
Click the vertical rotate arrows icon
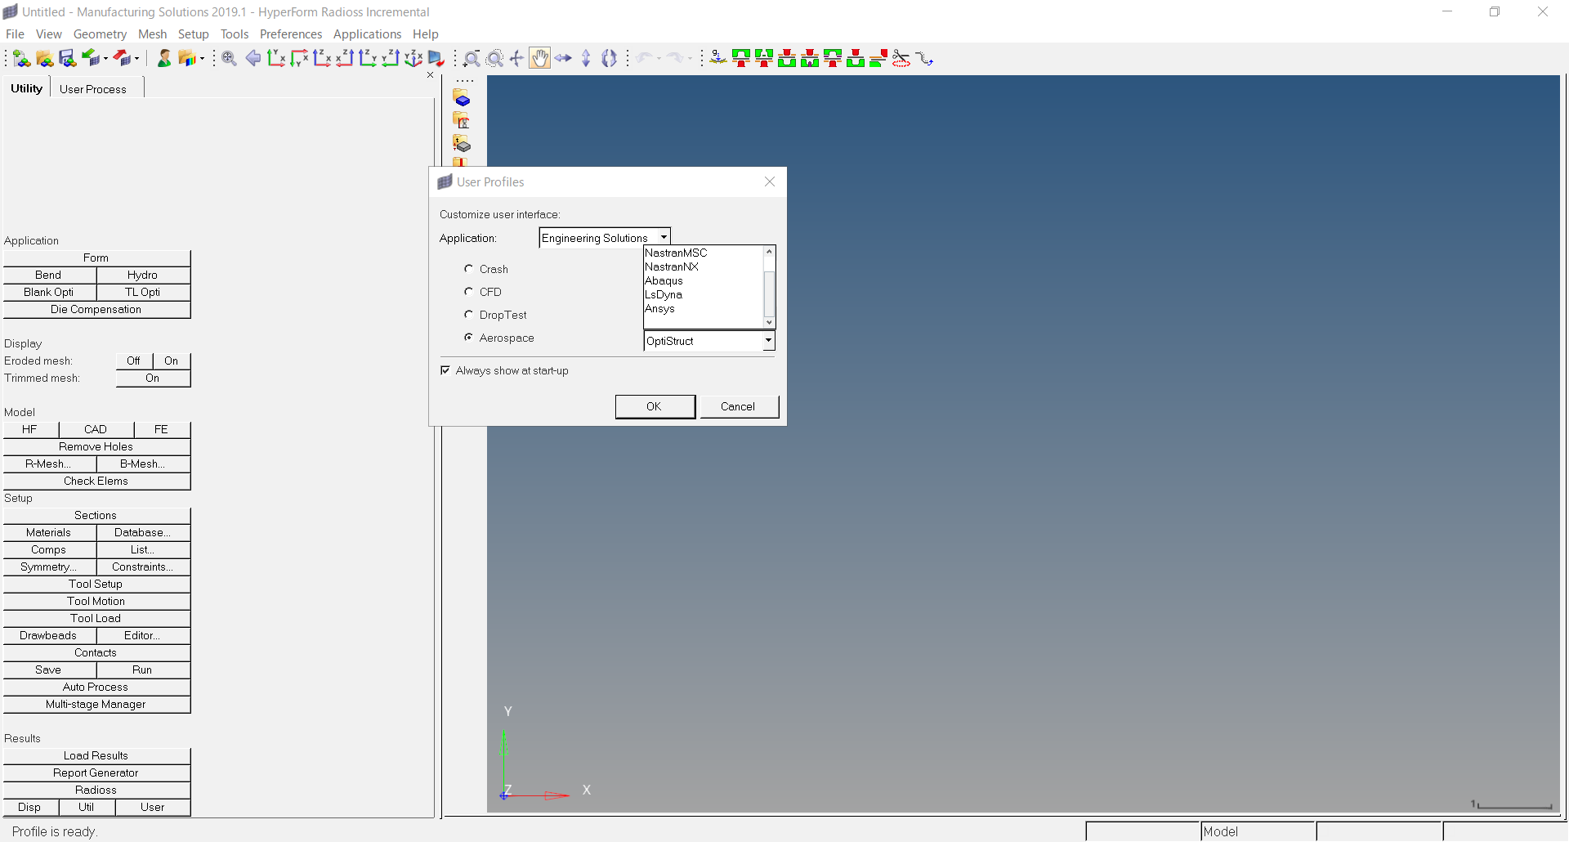click(586, 59)
